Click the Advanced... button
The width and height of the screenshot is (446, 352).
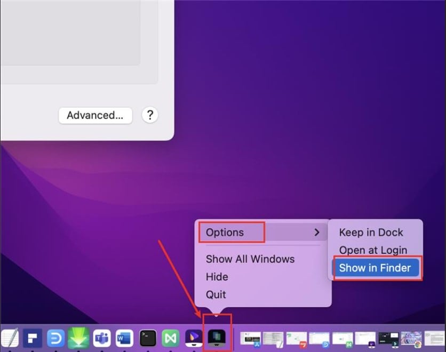tap(95, 115)
